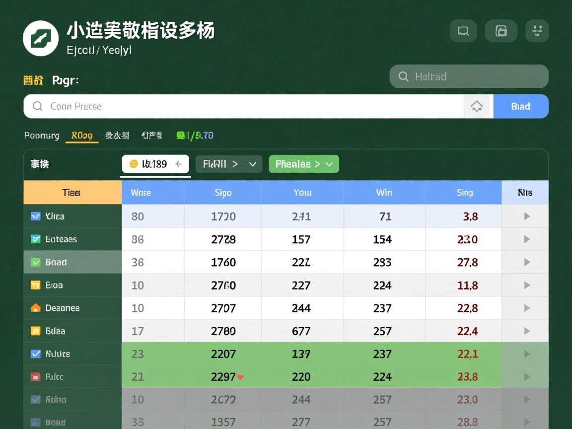This screenshot has width=572, height=429.
Task: Switch to the underlined ROpg tab
Action: point(82,135)
